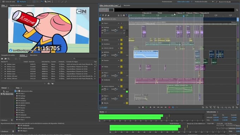Select the blue MÚSICA clip in timeline

click(x=146, y=54)
